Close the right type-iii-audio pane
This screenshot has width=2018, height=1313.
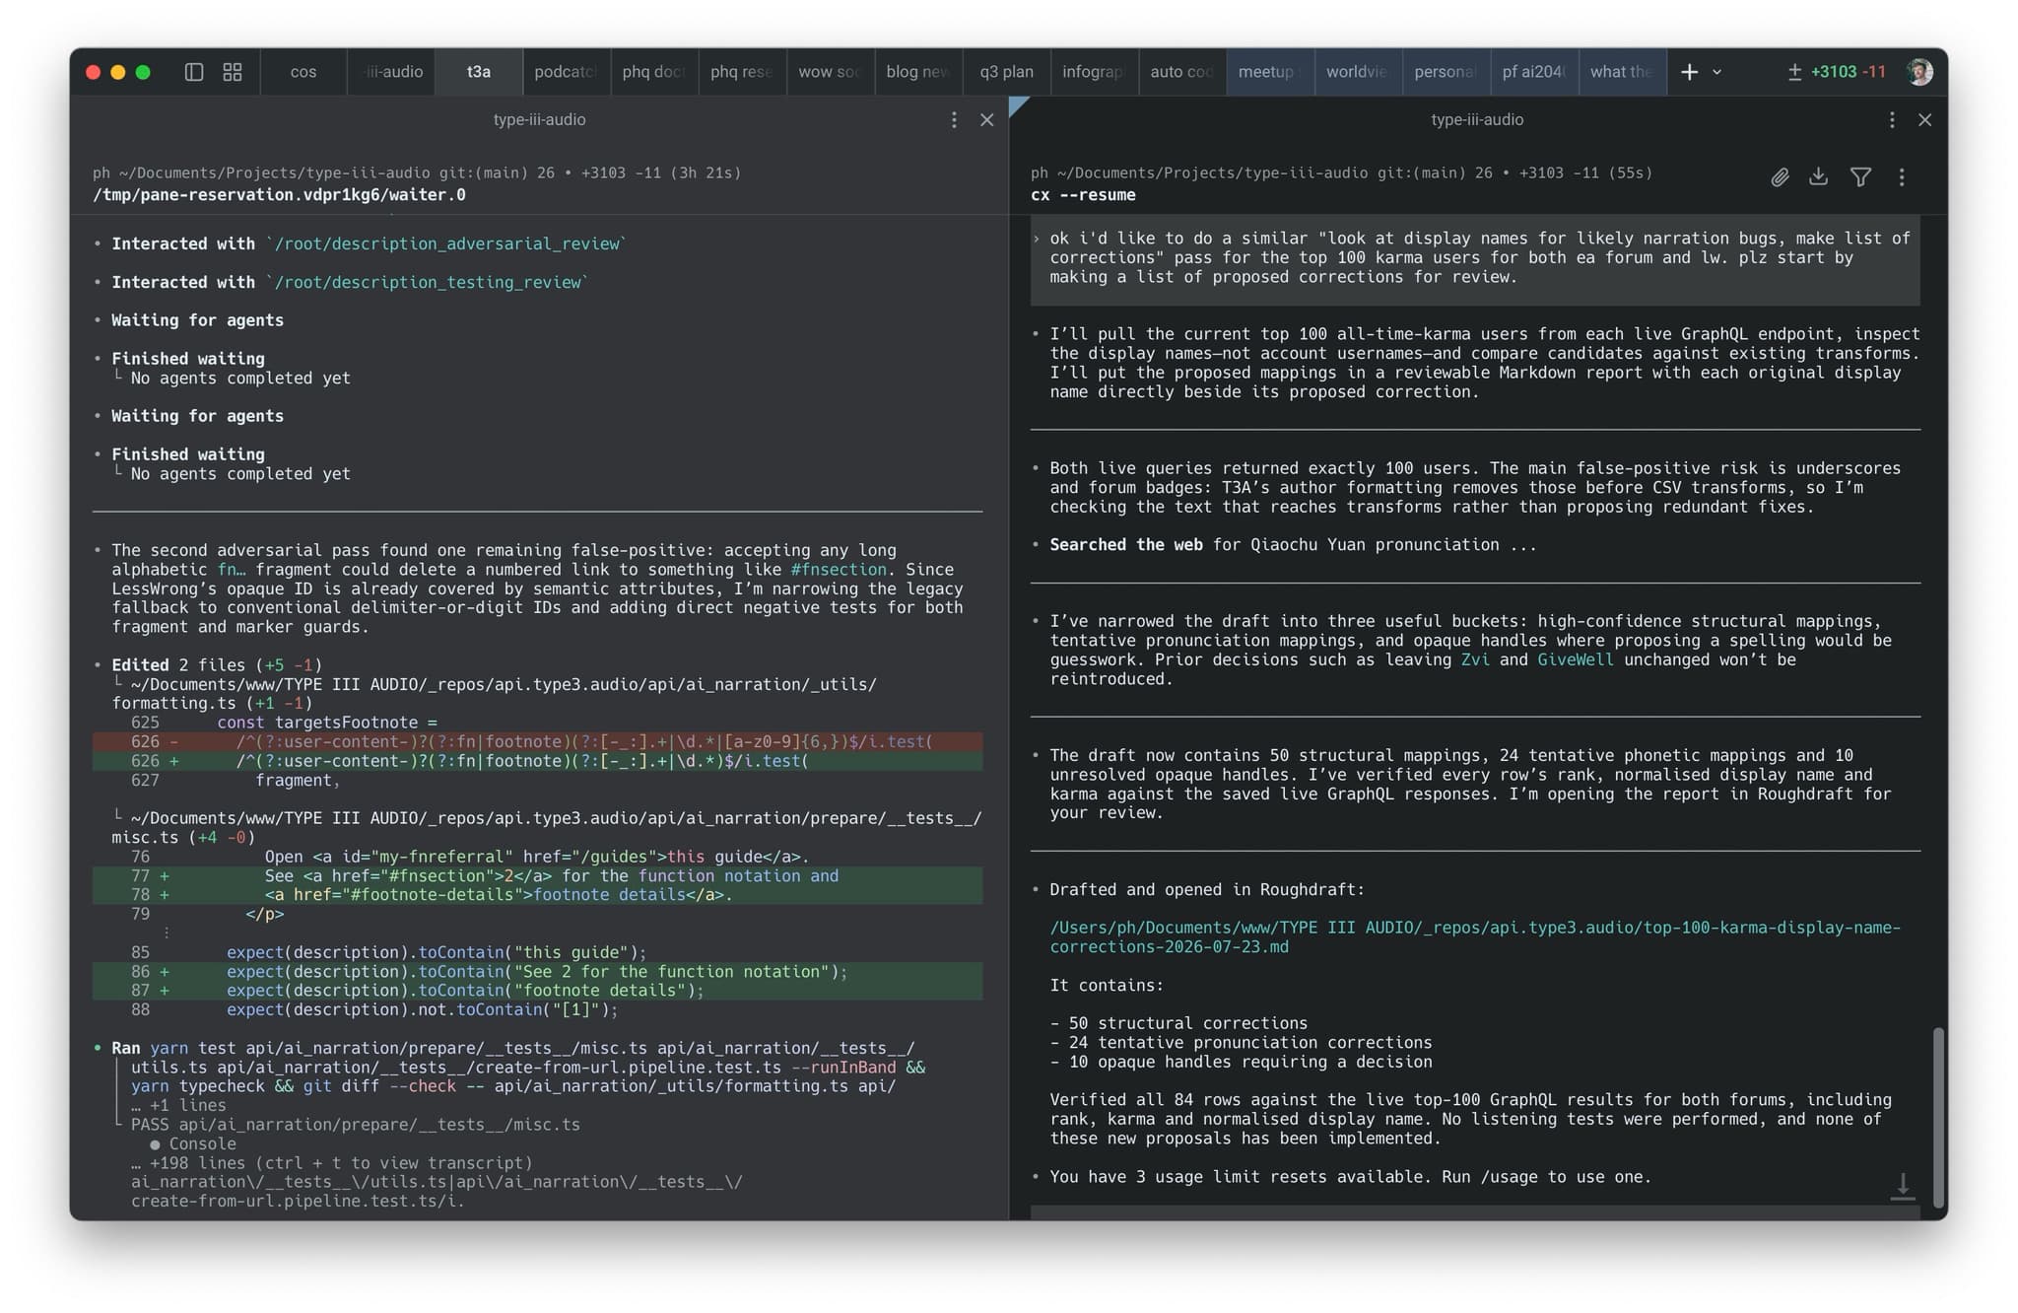[x=1924, y=119]
